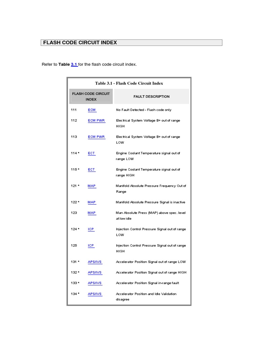Screen dimensions: 258x345
Task: Click code number 131
Action: point(74,262)
